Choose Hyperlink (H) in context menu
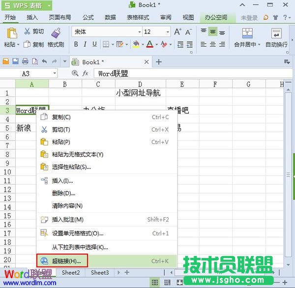Screen dimensions: 295x288 click(107, 261)
